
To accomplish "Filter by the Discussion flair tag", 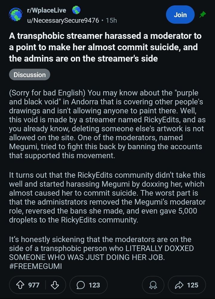I will (x=30, y=74).
